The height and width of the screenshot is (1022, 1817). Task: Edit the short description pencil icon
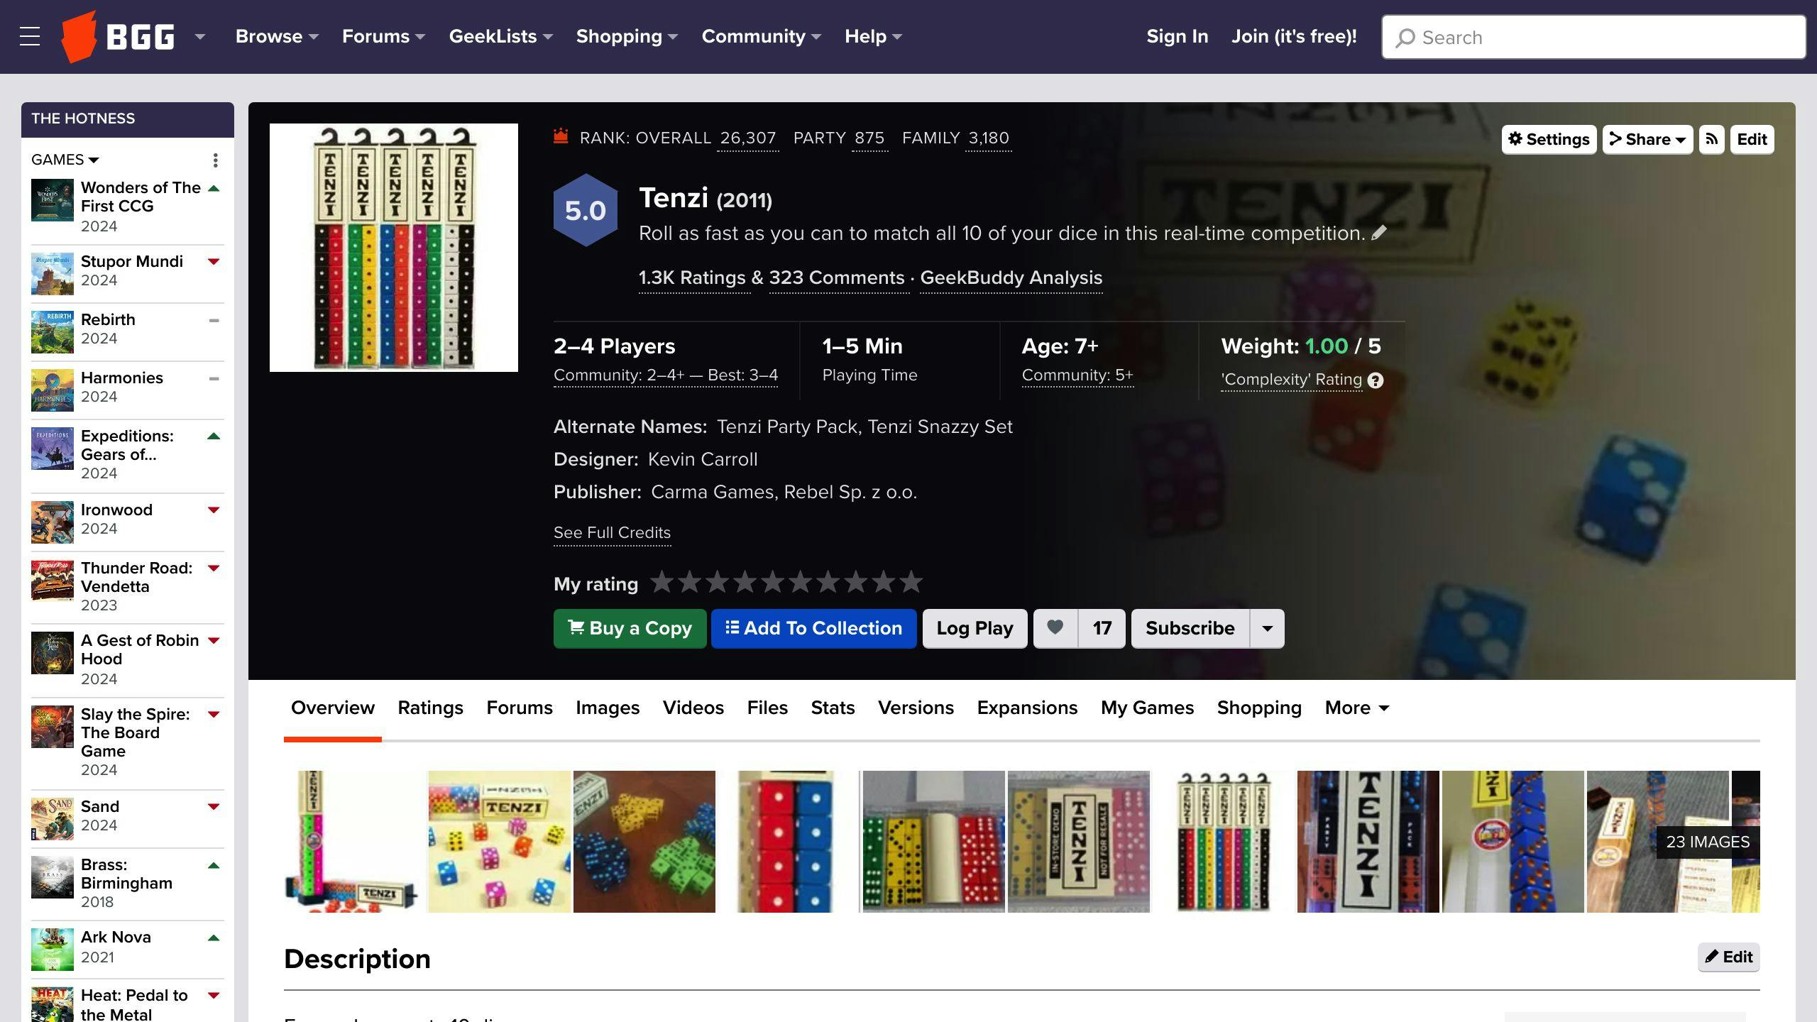1379,233
